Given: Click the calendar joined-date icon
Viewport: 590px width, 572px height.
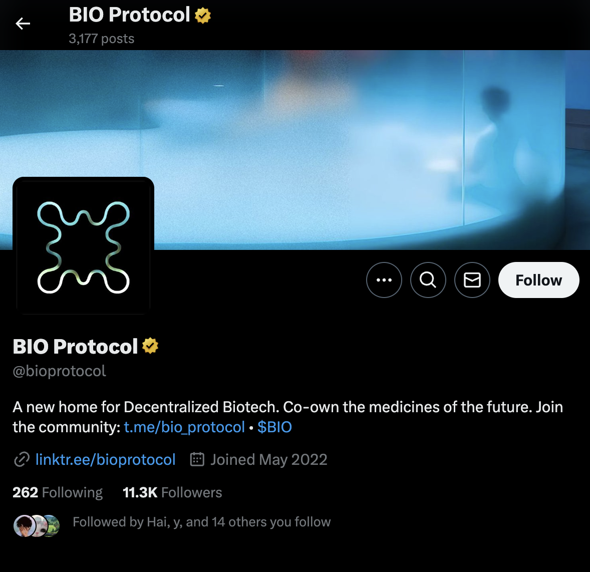Looking at the screenshot, I should (197, 459).
